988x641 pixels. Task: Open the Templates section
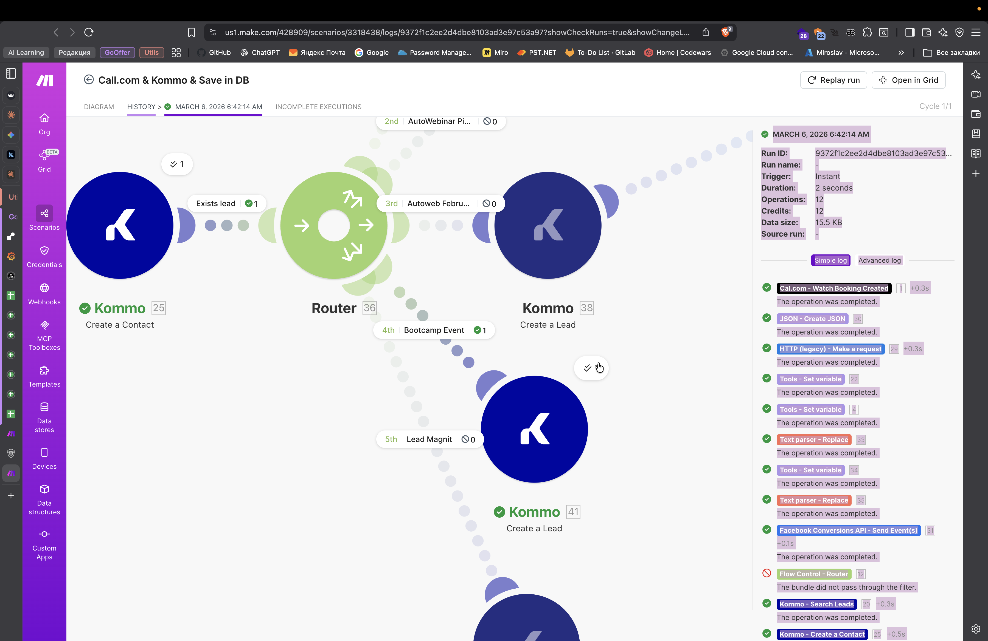[44, 376]
